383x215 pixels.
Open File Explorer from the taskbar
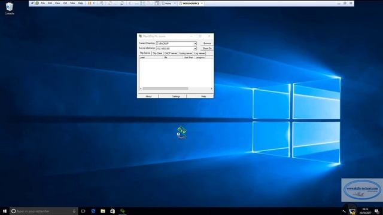(103, 211)
